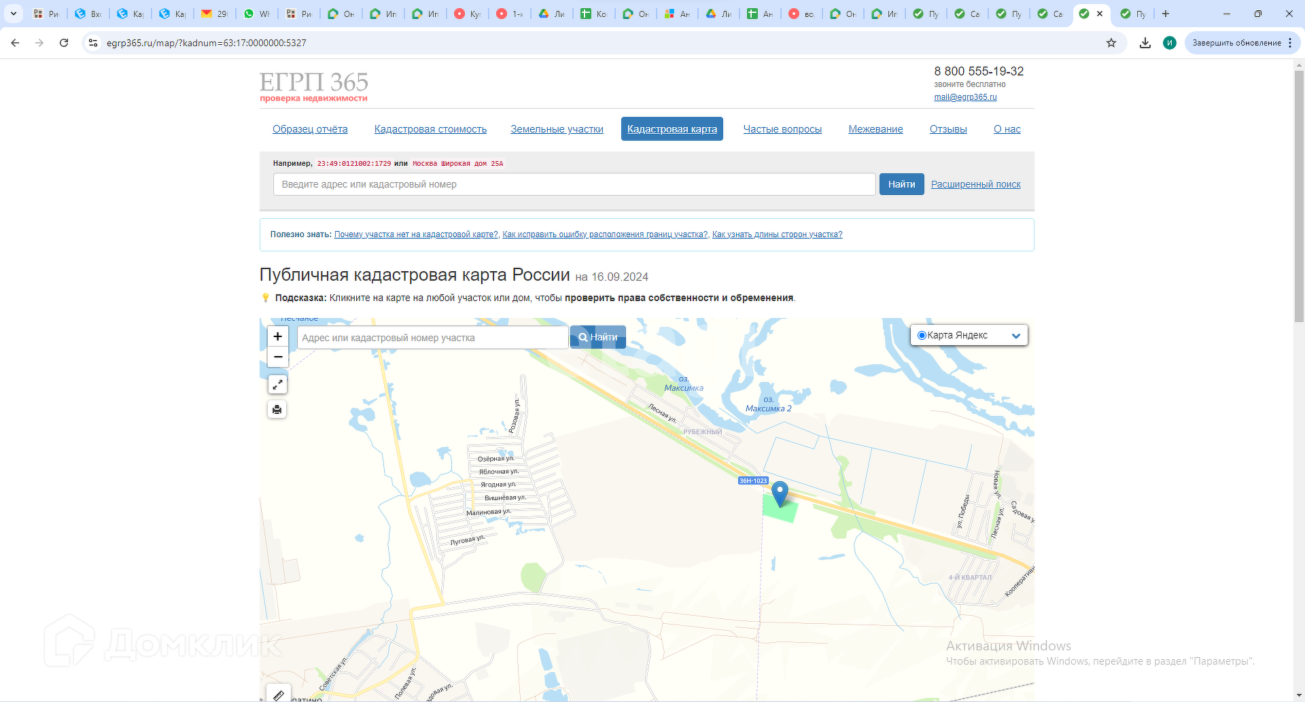Click the blue location pin on map

point(780,493)
